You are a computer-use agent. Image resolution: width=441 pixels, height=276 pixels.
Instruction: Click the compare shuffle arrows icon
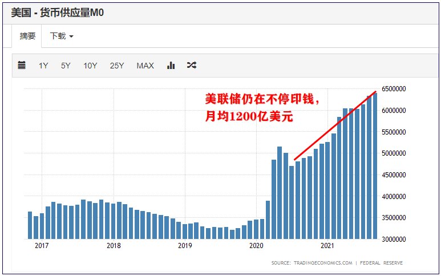(192, 66)
